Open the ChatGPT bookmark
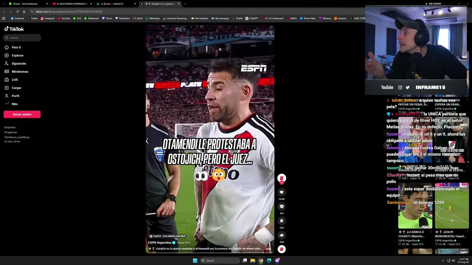This screenshot has width=472, height=265. (252, 18)
